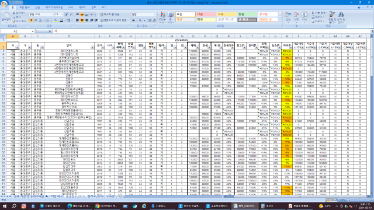
Task: Switch to Page Layout view button
Action: coord(332,200)
